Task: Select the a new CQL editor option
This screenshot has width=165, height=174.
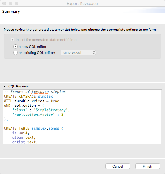Action: [15, 47]
